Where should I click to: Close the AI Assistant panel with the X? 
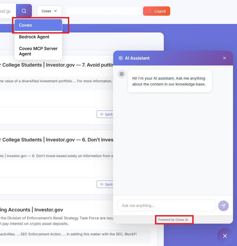point(224,58)
